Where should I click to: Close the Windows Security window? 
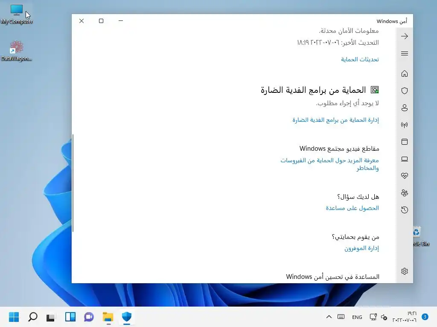[x=82, y=21]
